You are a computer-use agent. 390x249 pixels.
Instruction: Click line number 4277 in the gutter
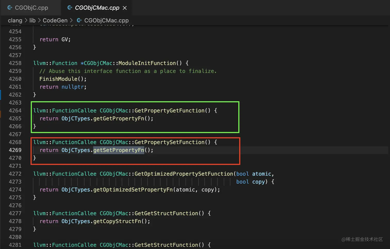click(15, 213)
